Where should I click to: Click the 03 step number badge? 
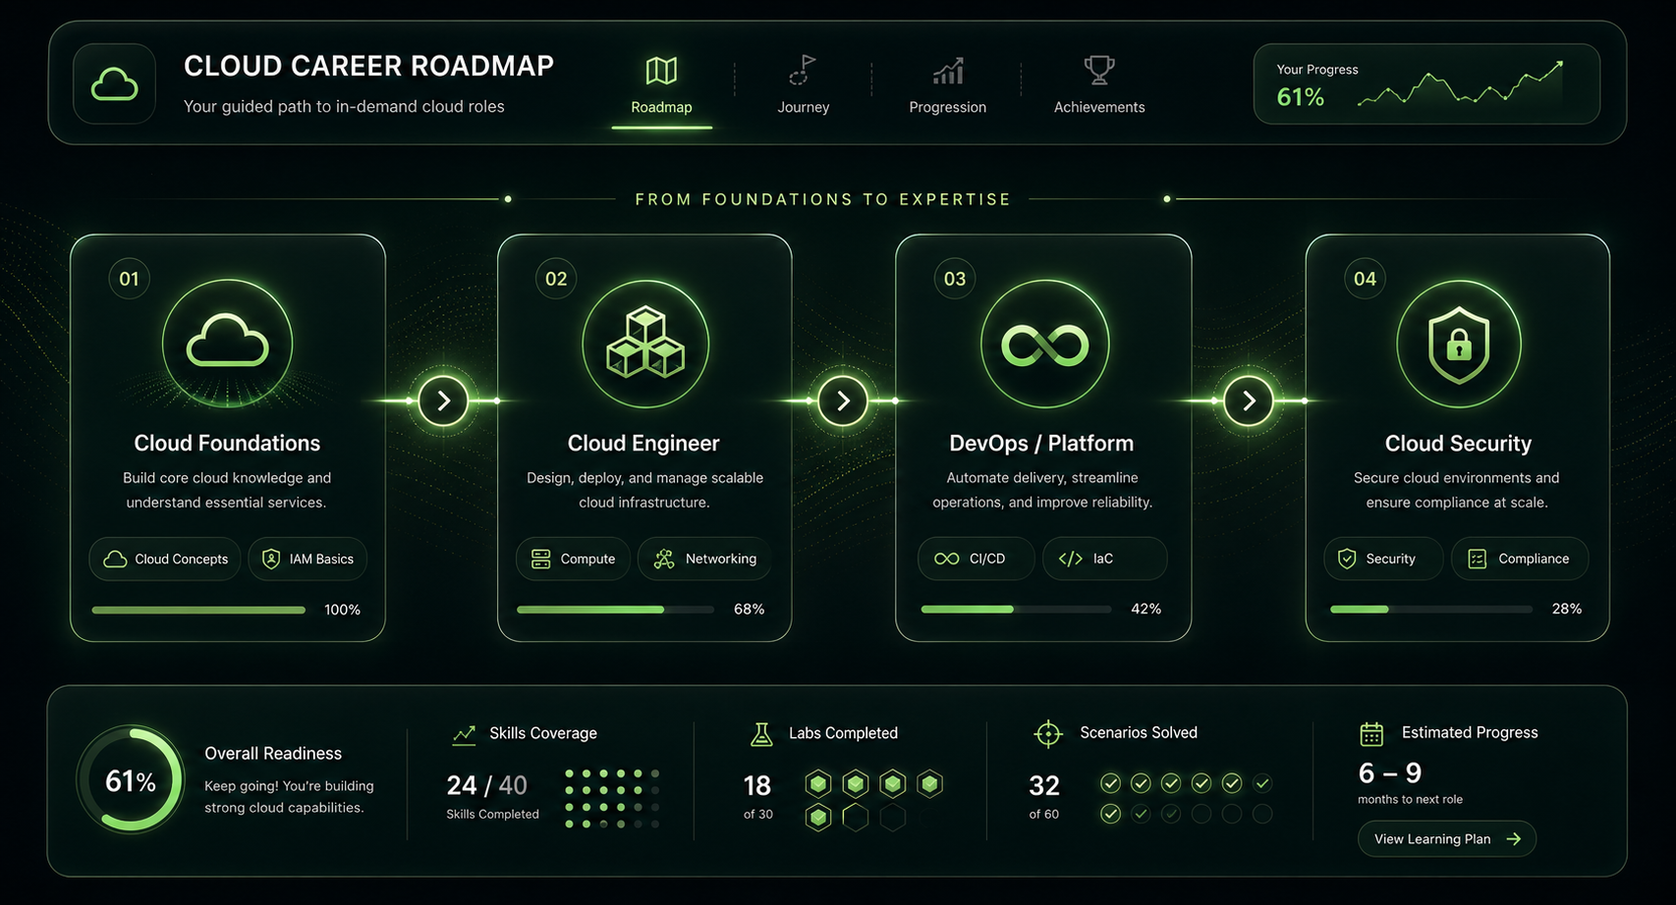point(955,279)
